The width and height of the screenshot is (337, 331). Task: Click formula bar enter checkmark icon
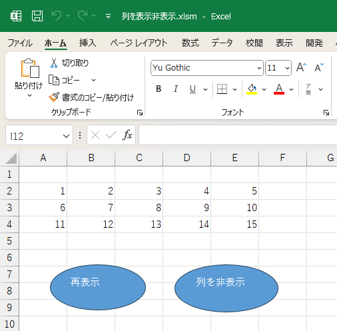coord(111,135)
